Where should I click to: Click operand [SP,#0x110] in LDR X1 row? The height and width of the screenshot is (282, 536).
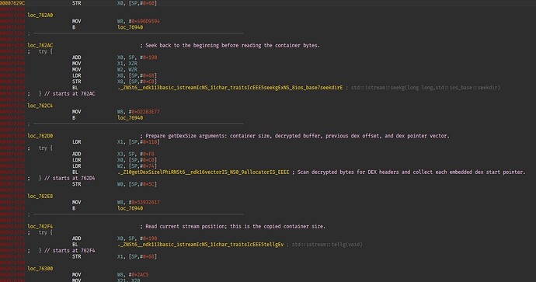pyautogui.click(x=144, y=142)
